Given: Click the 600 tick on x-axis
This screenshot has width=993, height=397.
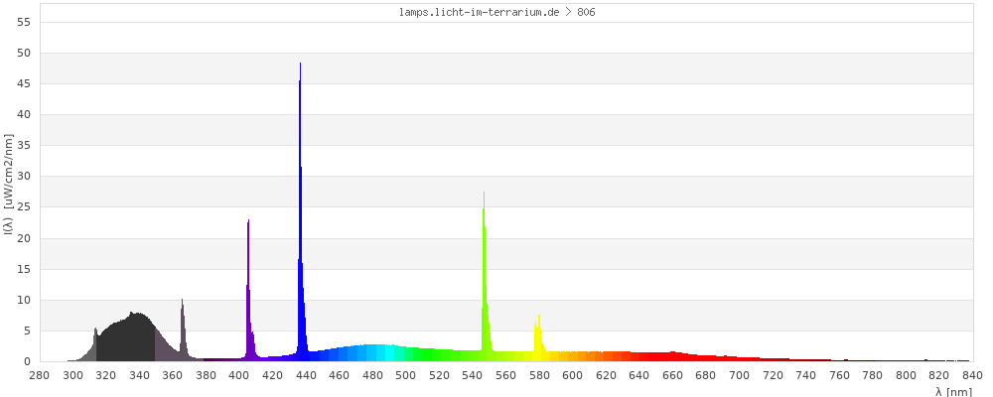Looking at the screenshot, I should [x=573, y=374].
